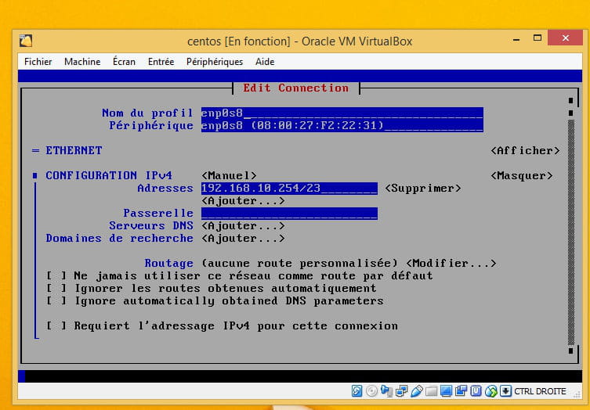This screenshot has height=410, width=590.
Task: Open the shared folders status icon
Action: [431, 391]
